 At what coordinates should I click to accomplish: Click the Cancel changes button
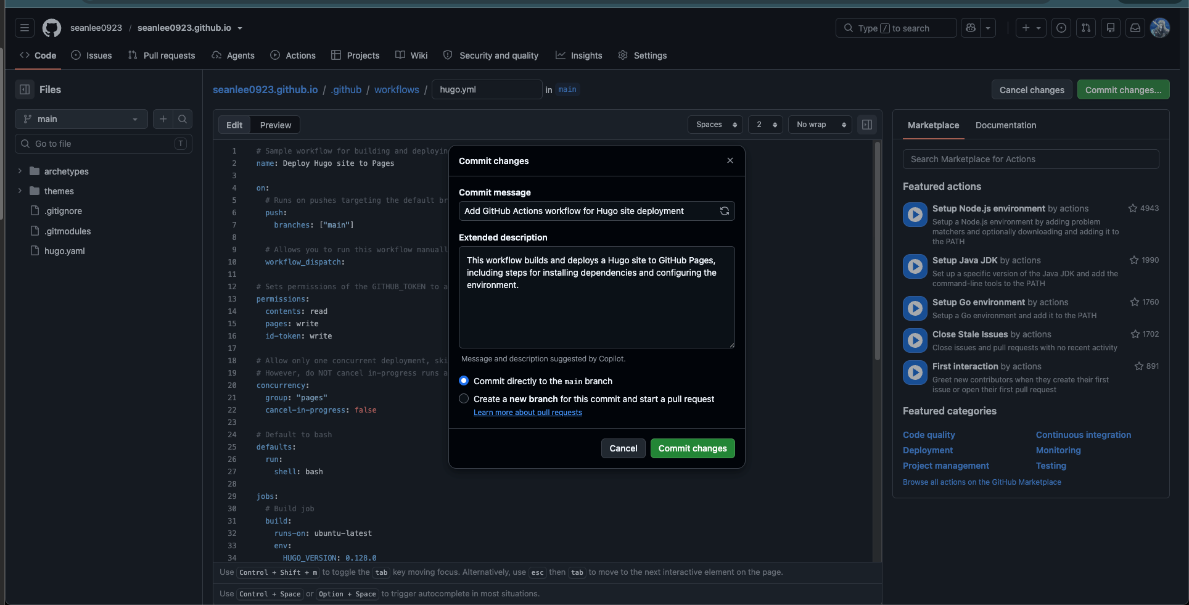point(1032,90)
